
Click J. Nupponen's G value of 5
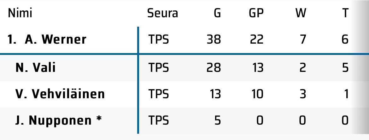click(x=217, y=120)
